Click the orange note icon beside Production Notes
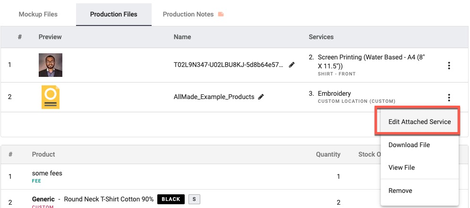The width and height of the screenshot is (470, 208). pyautogui.click(x=221, y=14)
